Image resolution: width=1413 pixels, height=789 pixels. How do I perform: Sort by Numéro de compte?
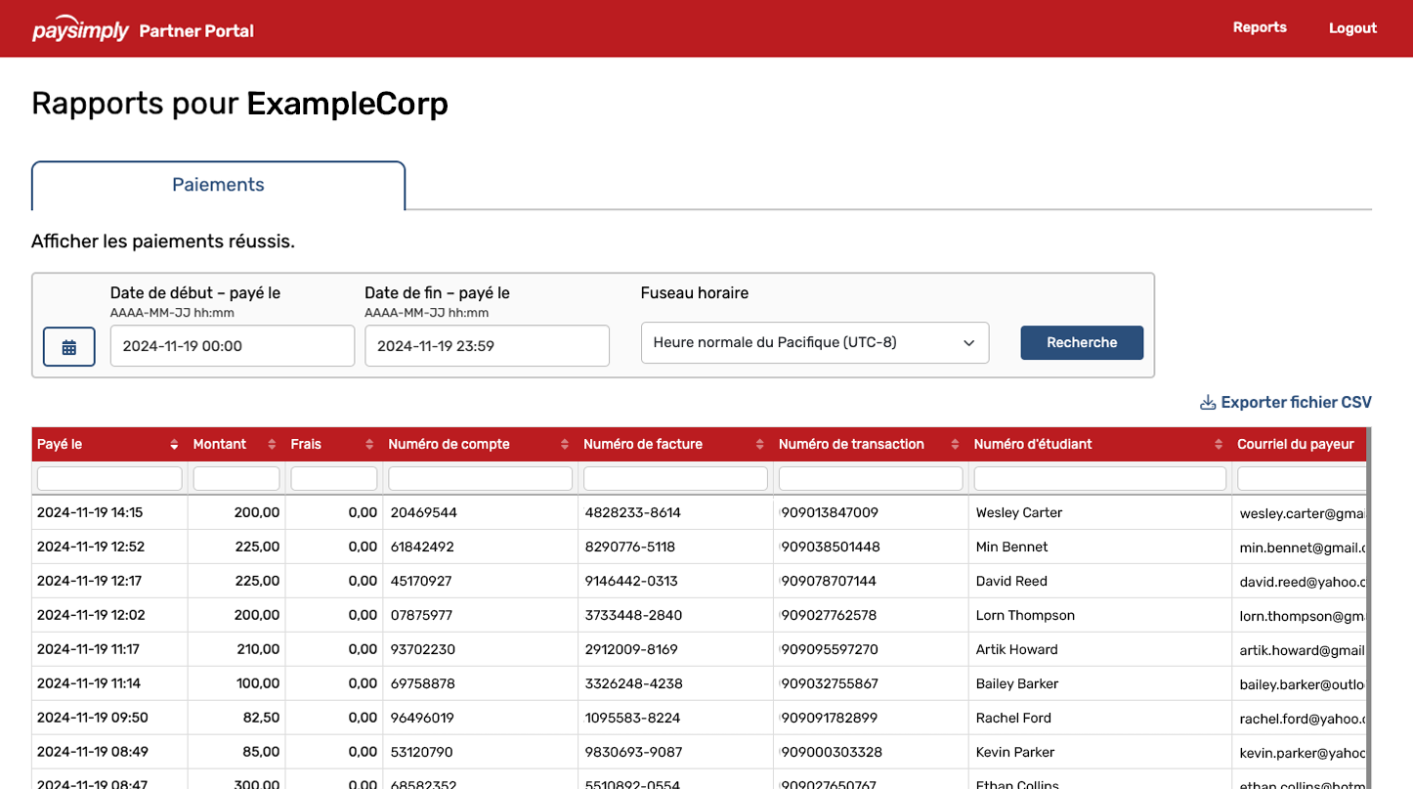(x=564, y=444)
